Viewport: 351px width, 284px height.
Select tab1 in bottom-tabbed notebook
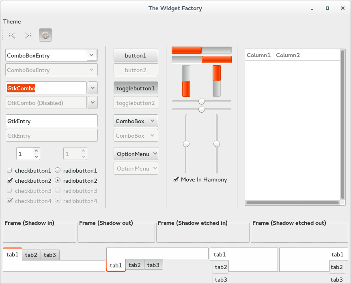pyautogui.click(x=116, y=265)
